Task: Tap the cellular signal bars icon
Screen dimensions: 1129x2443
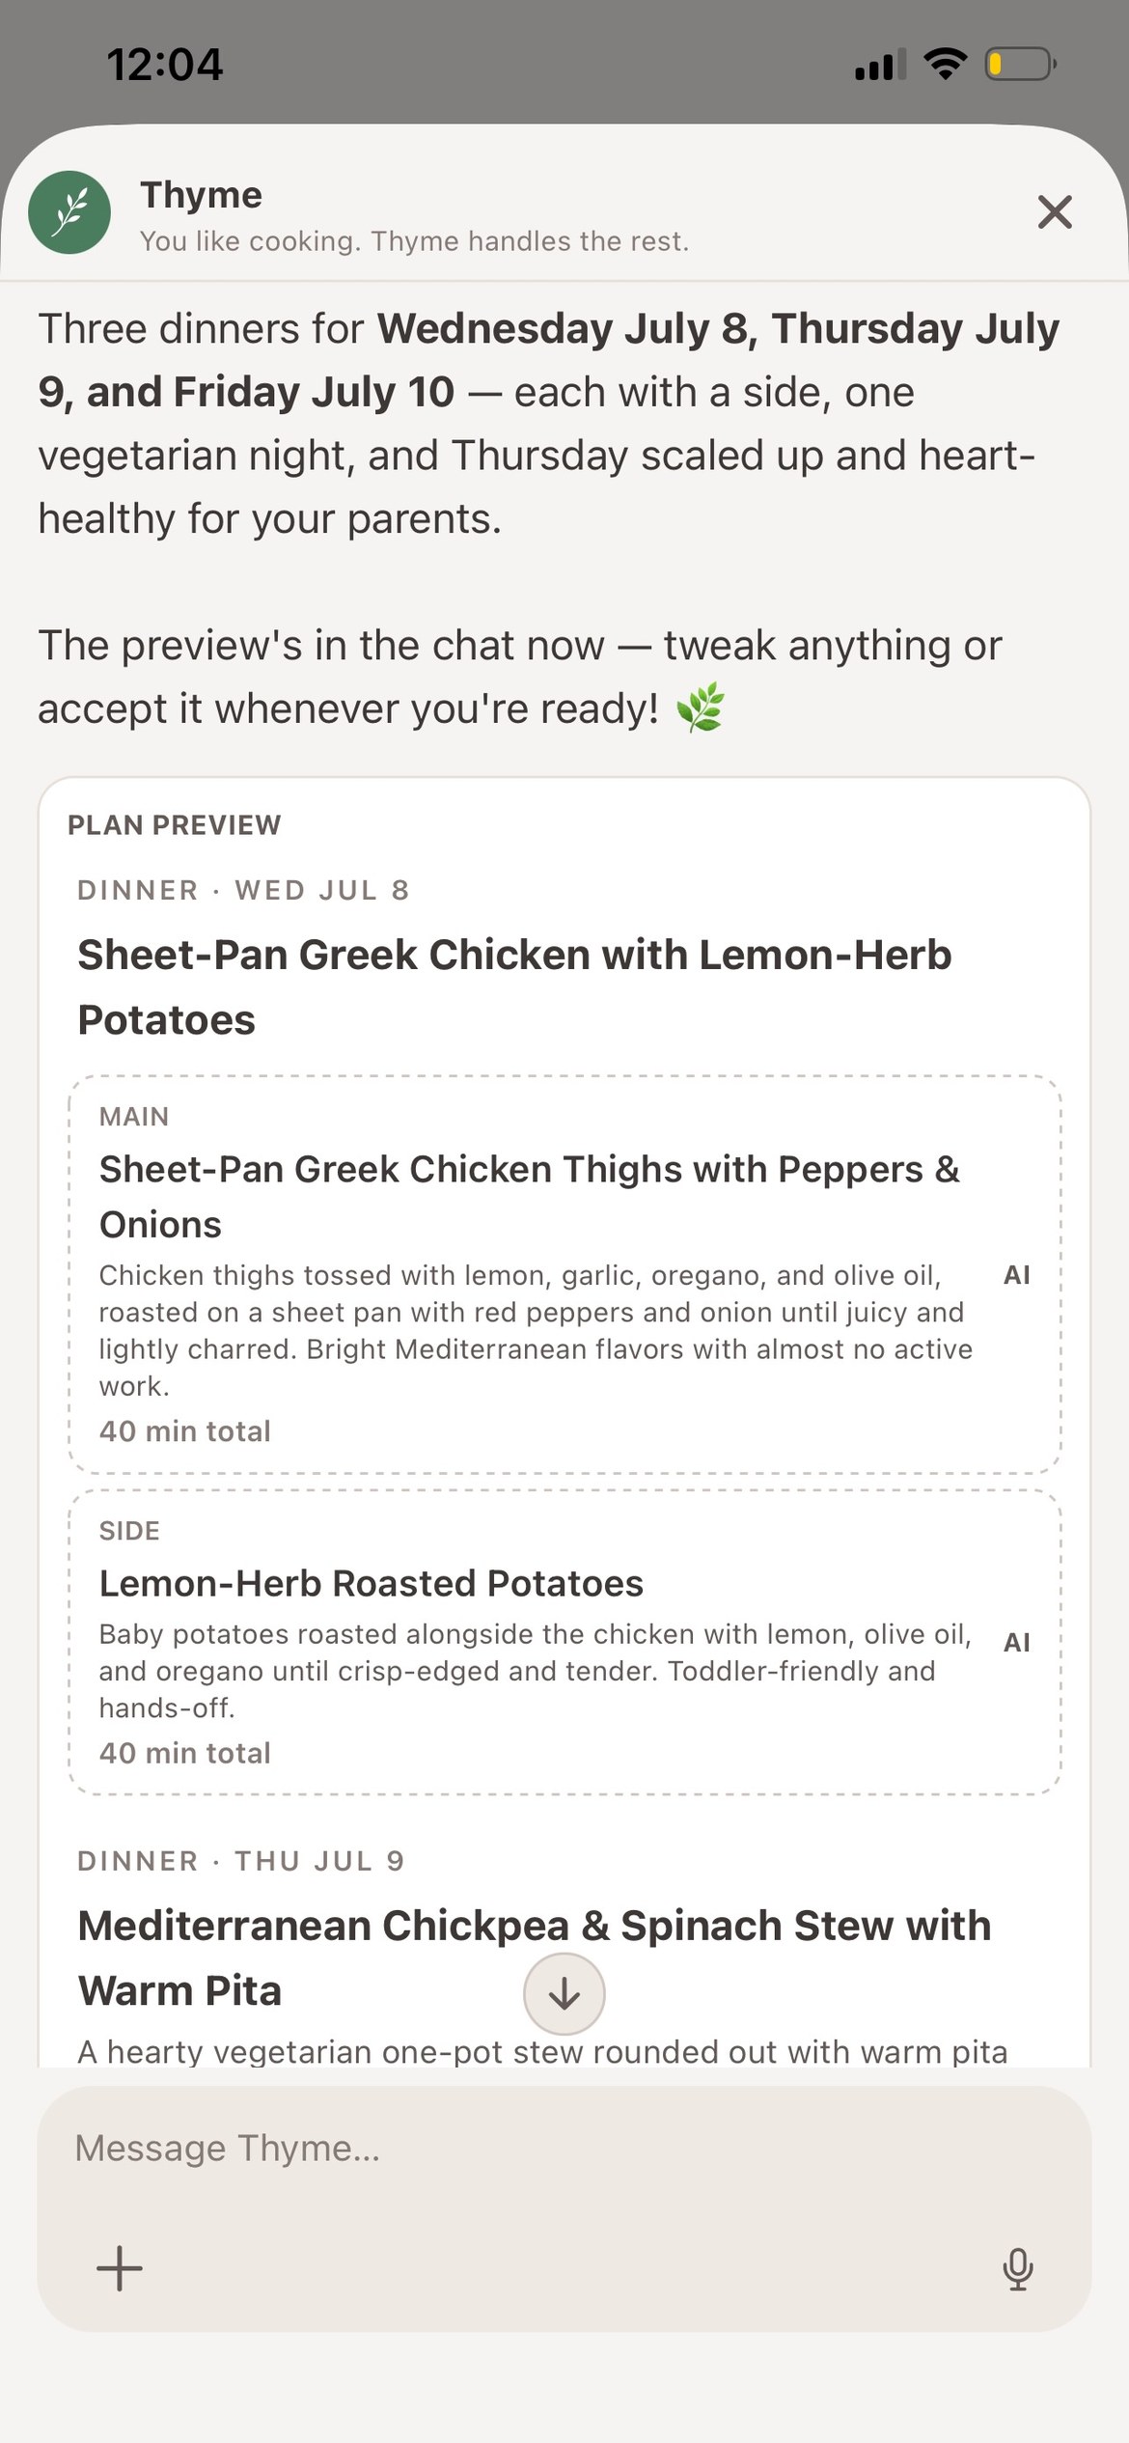Action: (x=880, y=64)
